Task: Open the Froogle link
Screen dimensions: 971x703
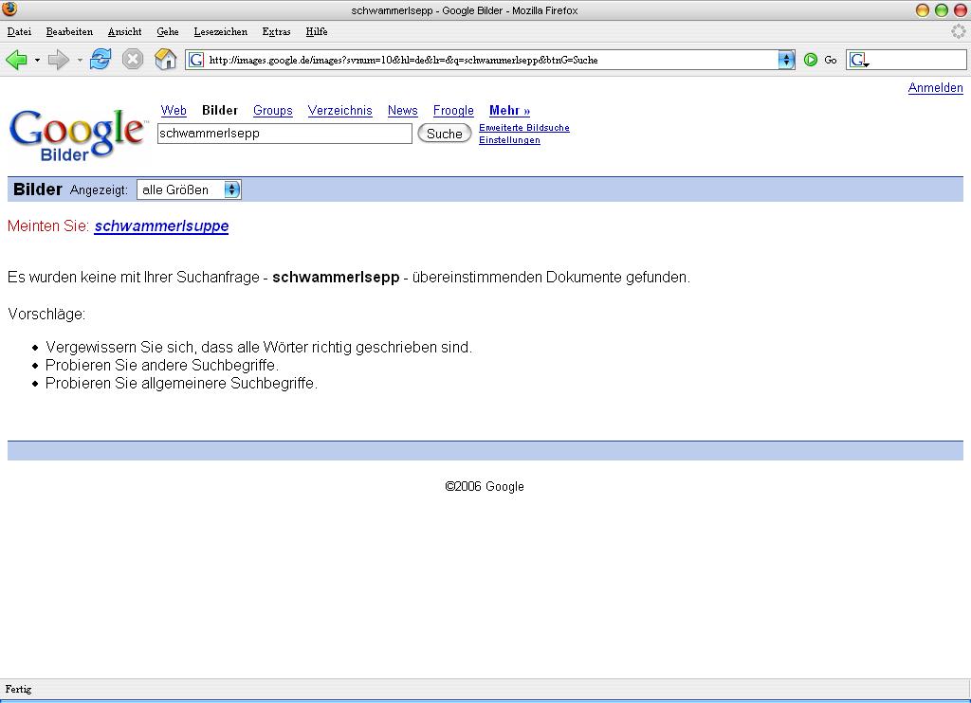Action: pyautogui.click(x=453, y=111)
